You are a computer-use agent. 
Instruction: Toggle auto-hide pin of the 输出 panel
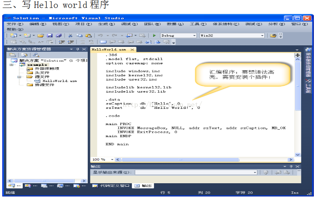click(291, 167)
